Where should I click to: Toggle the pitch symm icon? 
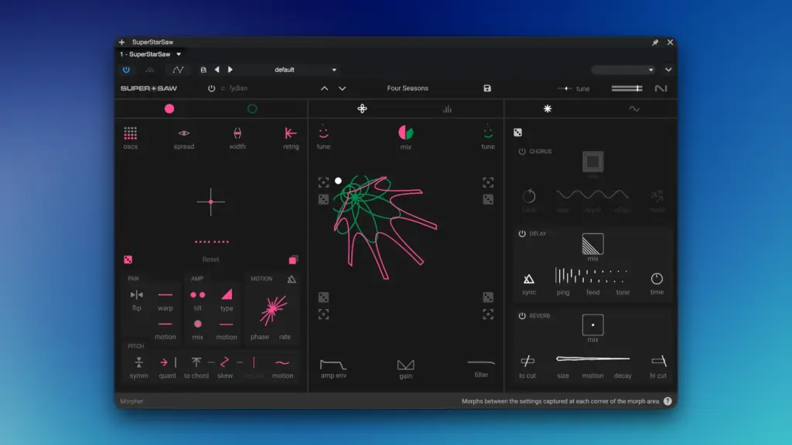(x=138, y=362)
